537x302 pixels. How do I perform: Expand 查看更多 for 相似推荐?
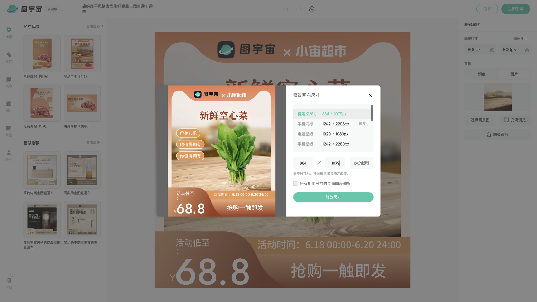pyautogui.click(x=95, y=142)
